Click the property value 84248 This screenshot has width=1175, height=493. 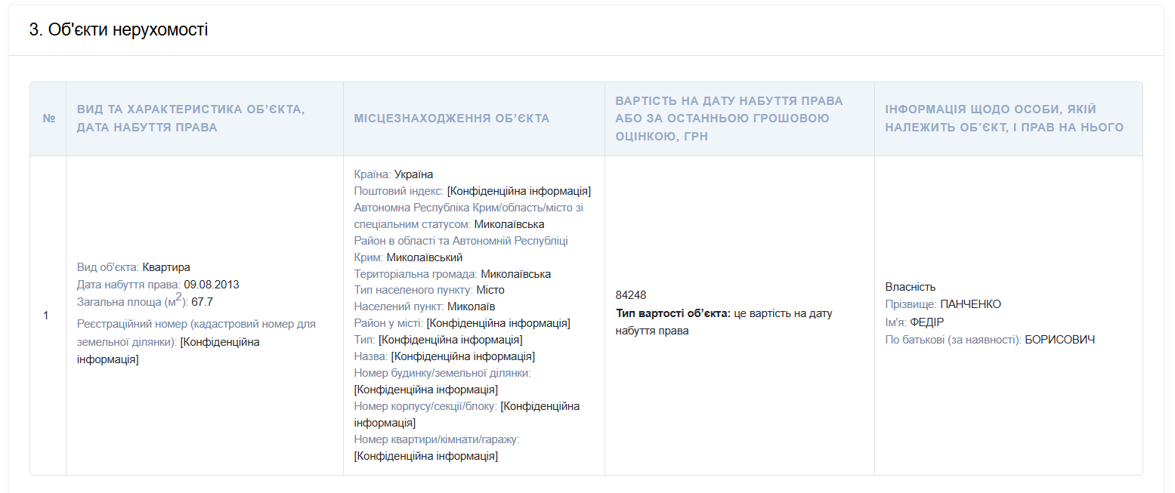point(631,295)
